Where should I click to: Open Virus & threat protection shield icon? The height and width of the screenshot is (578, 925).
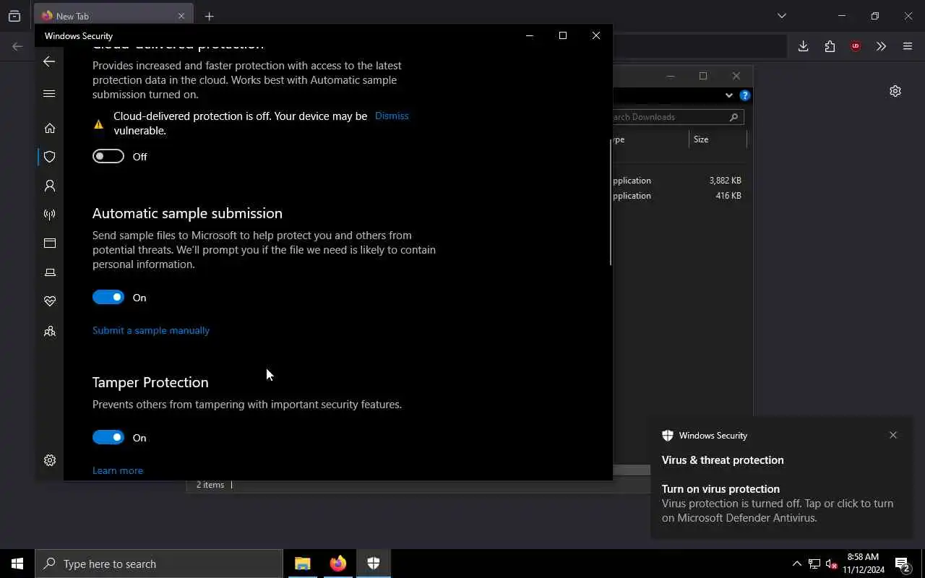(x=50, y=157)
